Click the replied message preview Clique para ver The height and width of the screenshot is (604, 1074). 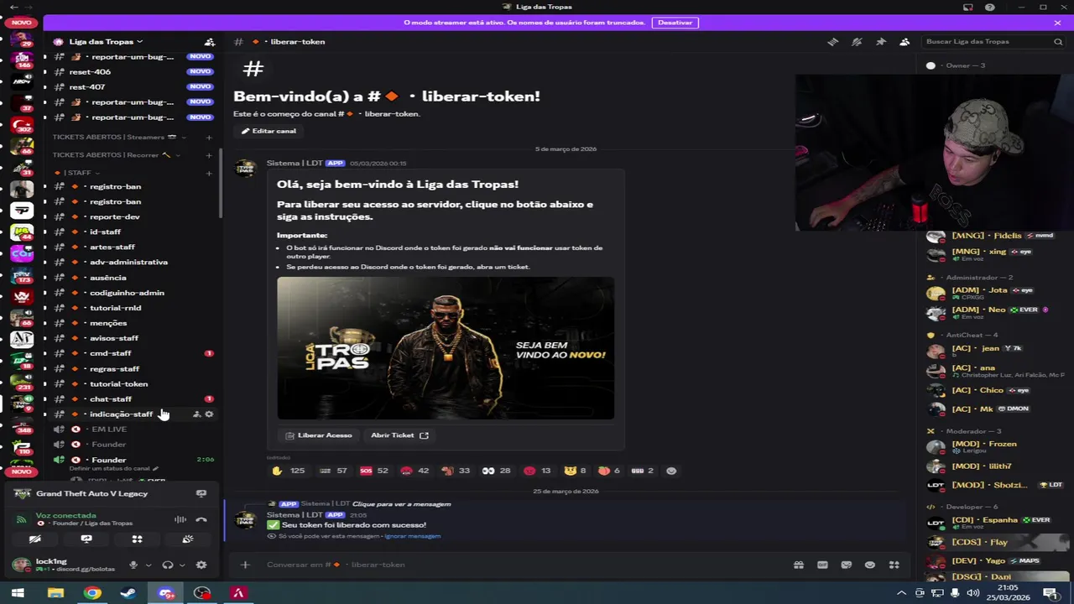[401, 504]
